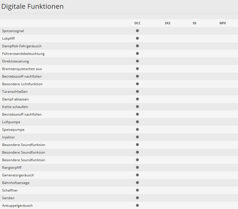Click the Digitale Funktionen heading
This screenshot has height=209, width=238.
click(33, 6)
